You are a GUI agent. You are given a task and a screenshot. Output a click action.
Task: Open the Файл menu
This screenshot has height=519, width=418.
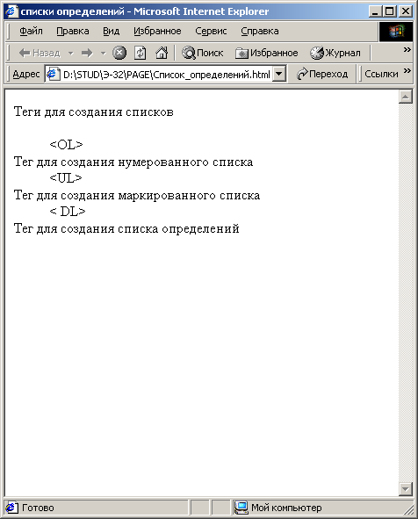pos(31,31)
